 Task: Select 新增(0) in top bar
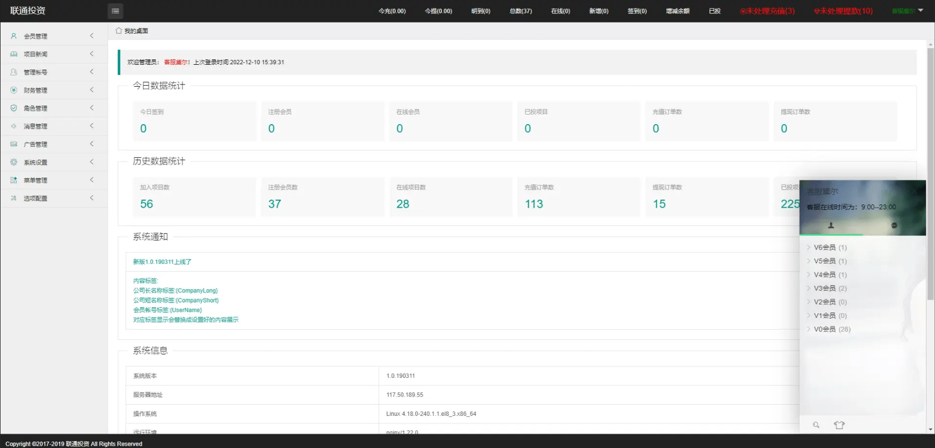point(599,11)
